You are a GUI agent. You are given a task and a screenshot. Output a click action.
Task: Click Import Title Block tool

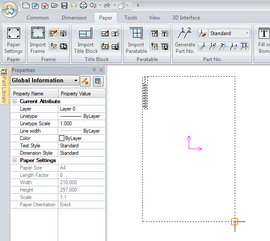point(86,40)
